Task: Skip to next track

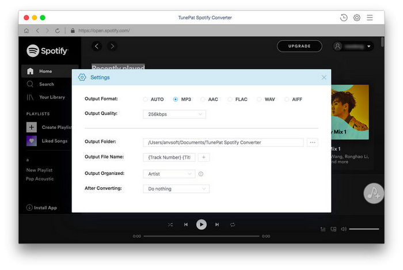Action: 217,225
